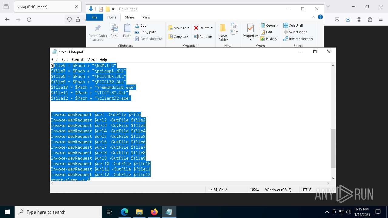Open Notepad Help menu
Image resolution: width=388 pixels, height=218 pixels.
103,60
